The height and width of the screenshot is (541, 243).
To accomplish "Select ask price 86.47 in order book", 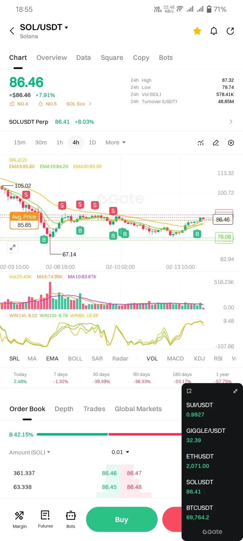I will coord(134,473).
